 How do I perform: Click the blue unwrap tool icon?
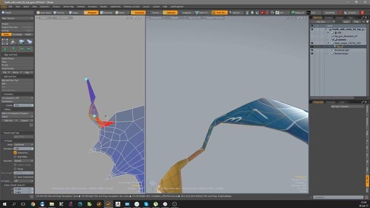click(x=21, y=42)
